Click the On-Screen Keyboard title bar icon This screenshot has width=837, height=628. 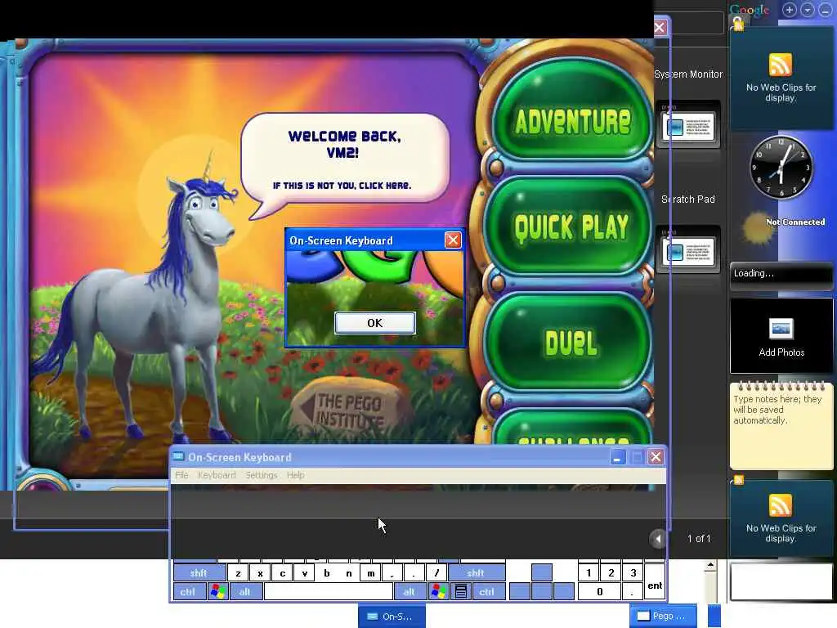coord(178,456)
